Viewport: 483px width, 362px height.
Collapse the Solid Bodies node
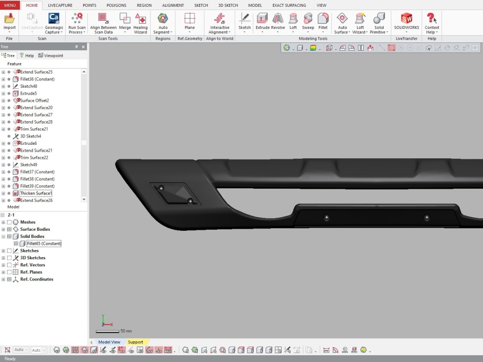[3, 237]
